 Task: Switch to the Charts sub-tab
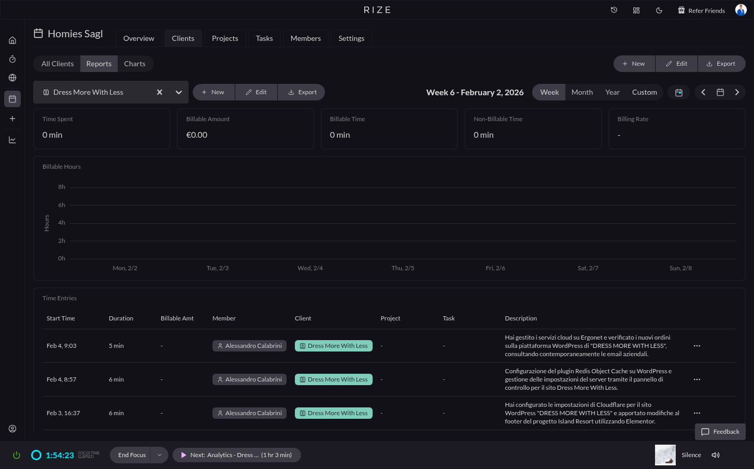pyautogui.click(x=135, y=64)
